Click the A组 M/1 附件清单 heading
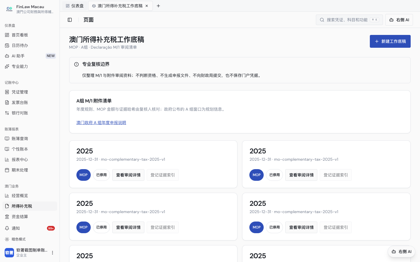 pyautogui.click(x=94, y=101)
